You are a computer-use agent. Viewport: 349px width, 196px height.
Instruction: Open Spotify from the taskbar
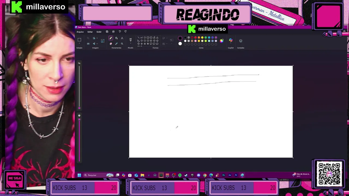point(180,175)
